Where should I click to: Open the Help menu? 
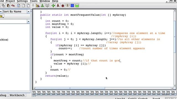click(55, 1)
